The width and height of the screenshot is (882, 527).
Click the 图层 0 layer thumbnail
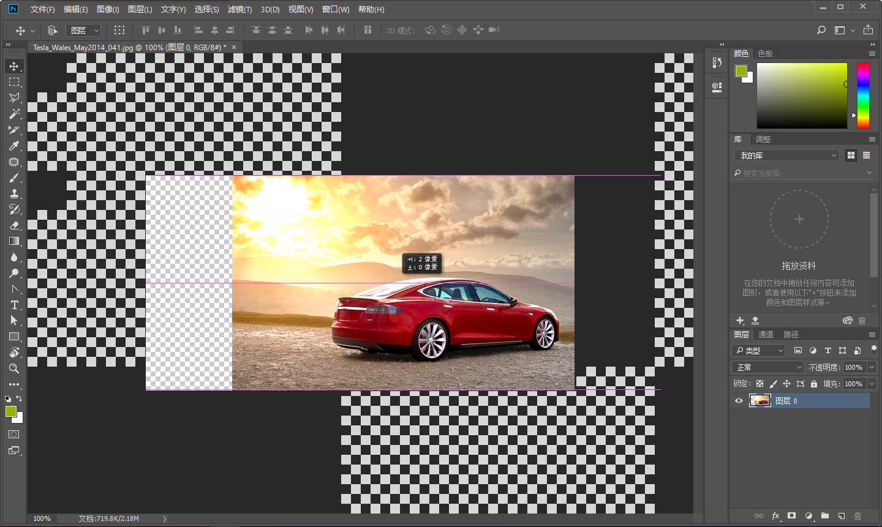pos(760,401)
